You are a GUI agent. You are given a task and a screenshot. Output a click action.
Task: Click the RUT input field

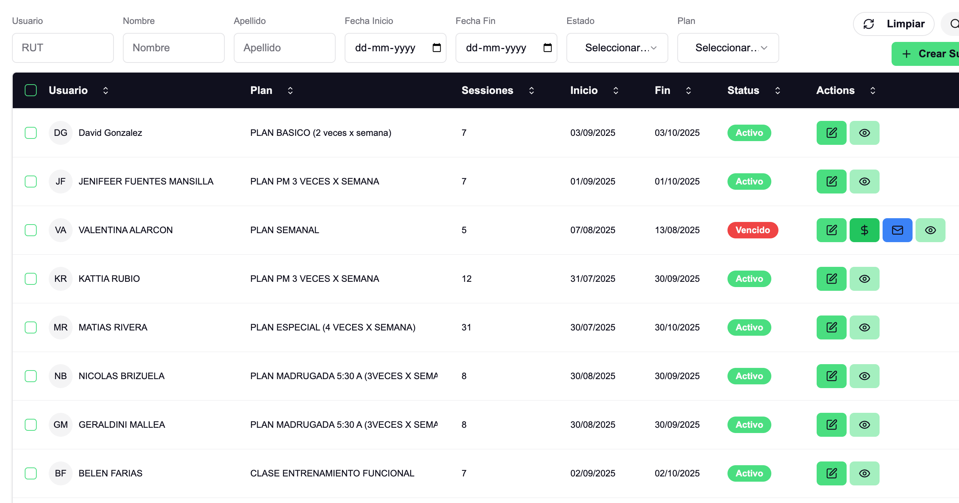tap(63, 48)
